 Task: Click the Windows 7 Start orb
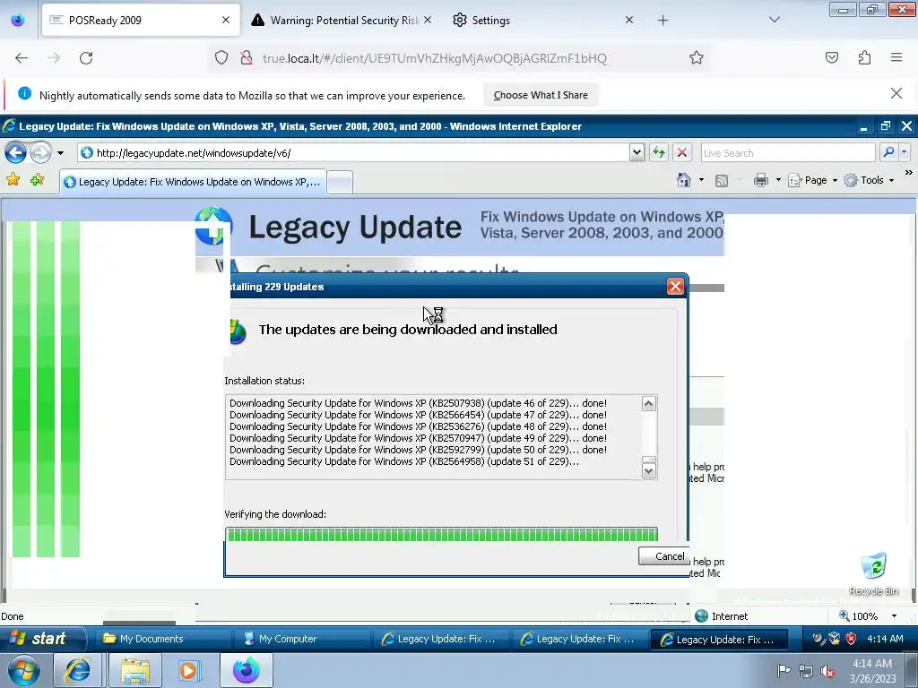(x=24, y=670)
